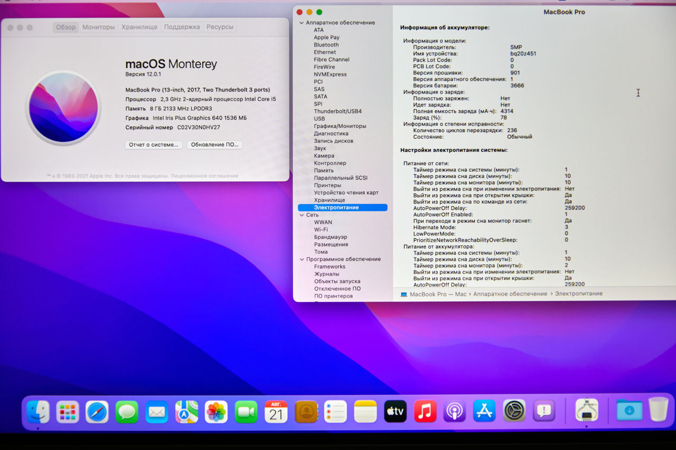Open Contacts app in Dock
This screenshot has width=676, height=450.
coord(306,411)
